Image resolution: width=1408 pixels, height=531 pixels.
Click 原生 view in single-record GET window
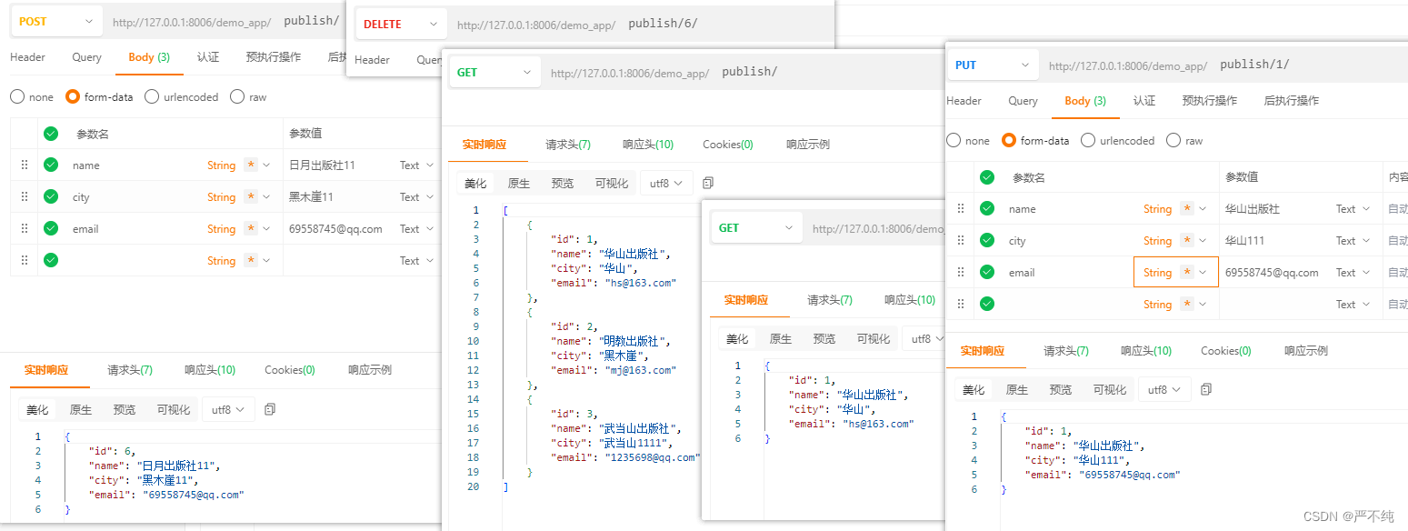[781, 339]
